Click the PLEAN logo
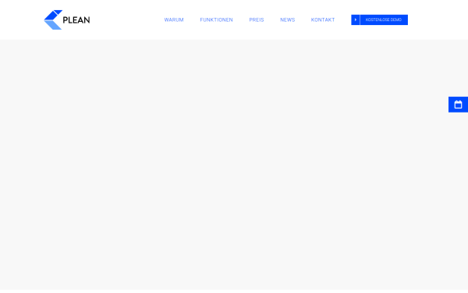The width and height of the screenshot is (468, 293). (67, 20)
